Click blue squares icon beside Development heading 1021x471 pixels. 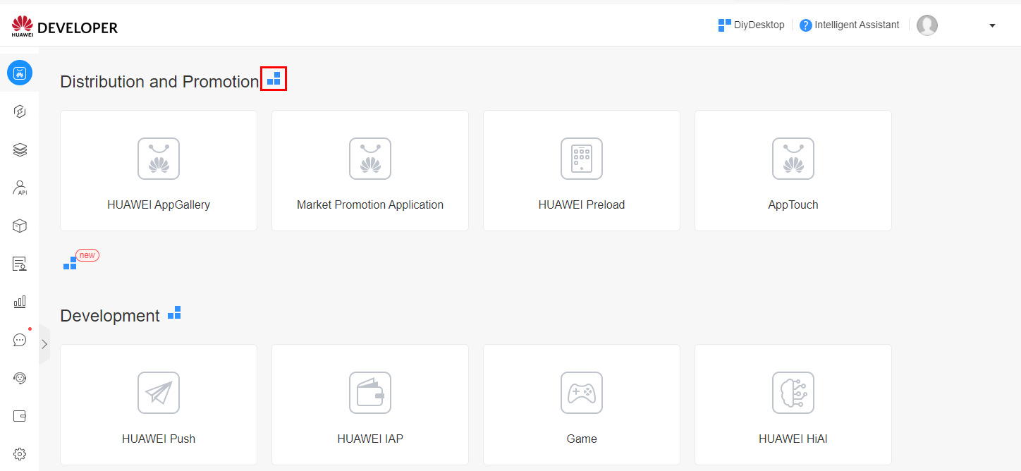(174, 312)
